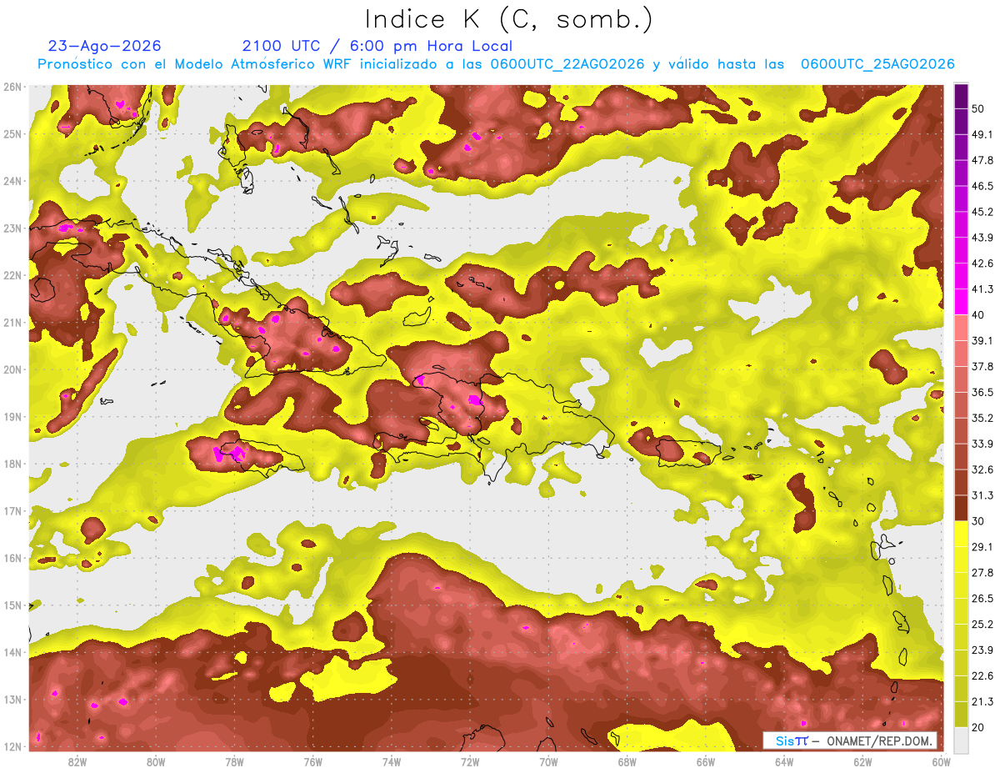Click the legend value '42.6'
Viewport: 1000px width, 773px height.
coord(982,264)
